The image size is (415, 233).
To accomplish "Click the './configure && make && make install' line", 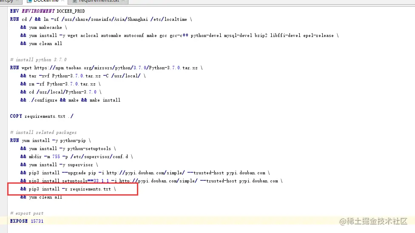I will click(71, 100).
